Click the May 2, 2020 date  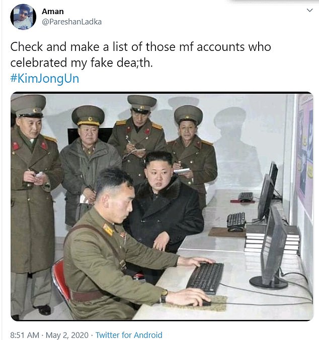67,335
